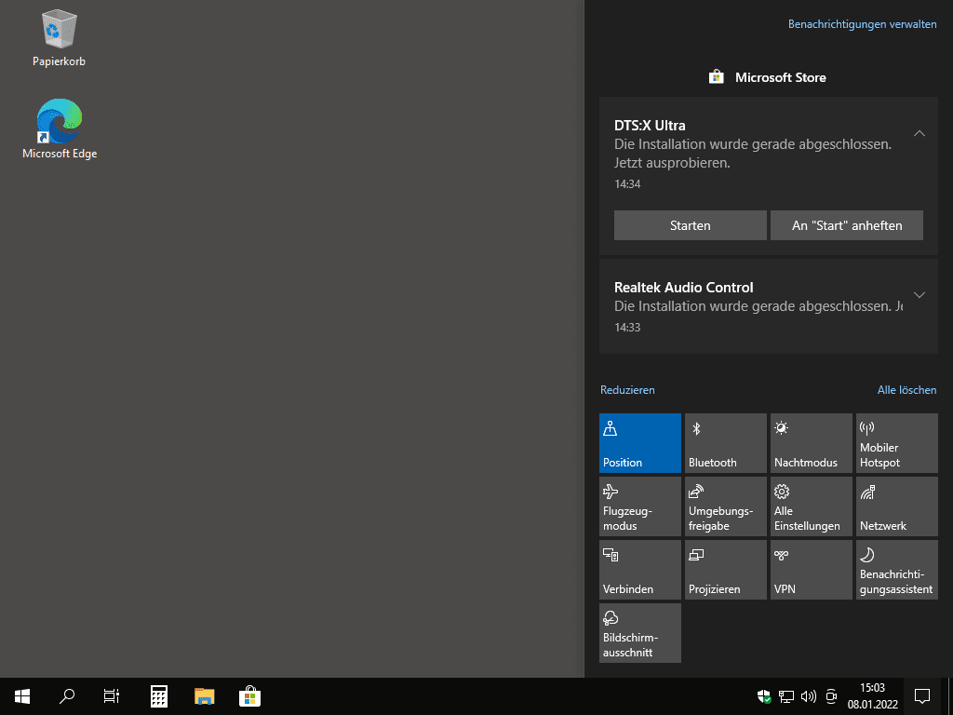
Task: Open File Explorer from the taskbar
Action: tap(204, 696)
